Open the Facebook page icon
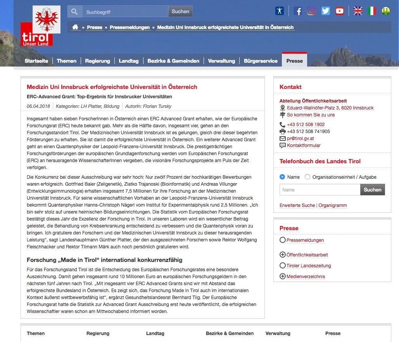The height and width of the screenshot is (342, 399). coord(298,11)
